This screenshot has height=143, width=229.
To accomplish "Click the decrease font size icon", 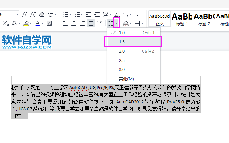I will 33,14.
